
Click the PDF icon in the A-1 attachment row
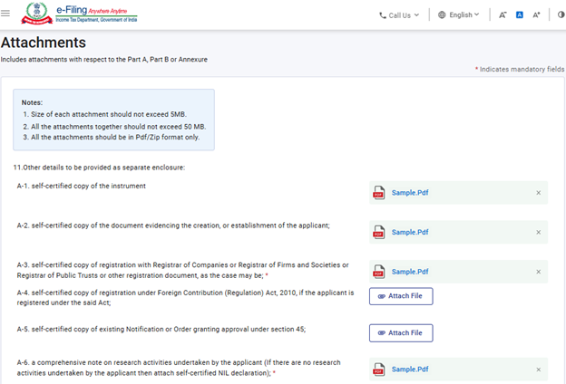click(379, 193)
